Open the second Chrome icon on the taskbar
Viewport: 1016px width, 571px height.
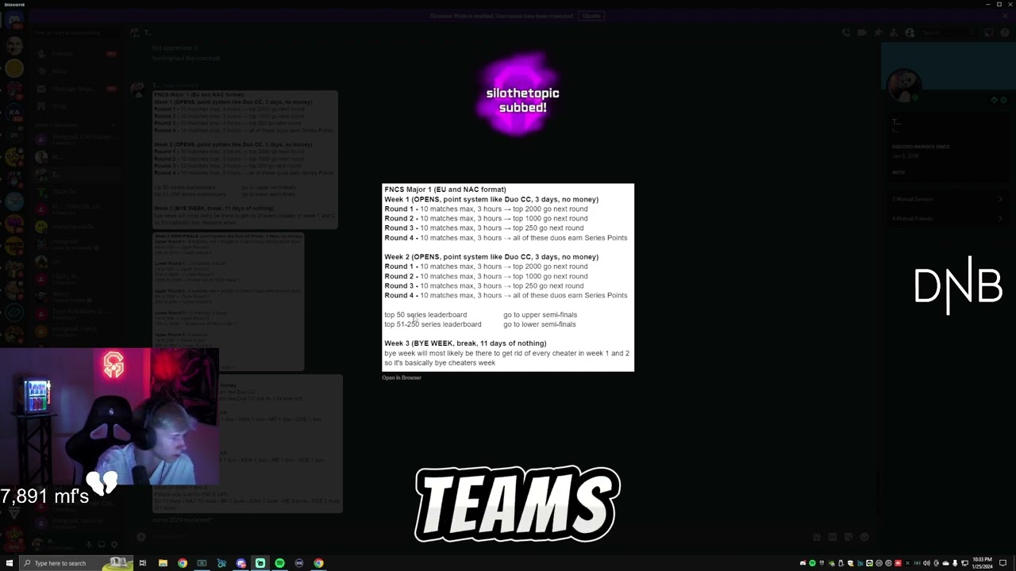click(318, 563)
